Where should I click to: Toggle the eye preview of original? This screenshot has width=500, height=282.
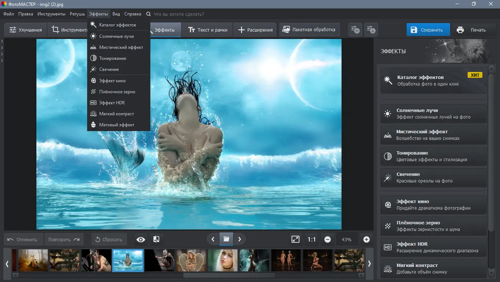pyautogui.click(x=141, y=239)
